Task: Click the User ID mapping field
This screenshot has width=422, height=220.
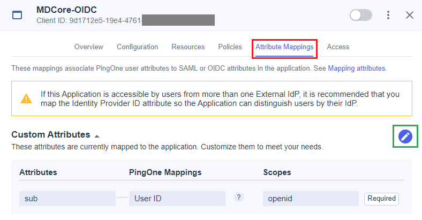Action: pos(177,199)
